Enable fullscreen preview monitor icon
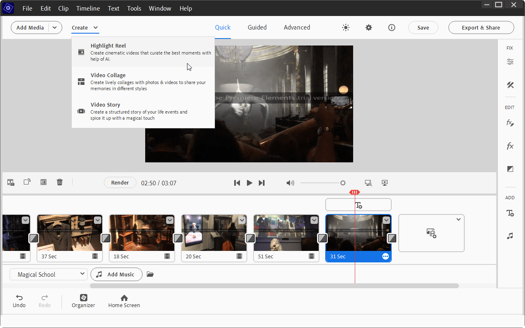The height and width of the screenshot is (328, 525). pos(384,183)
